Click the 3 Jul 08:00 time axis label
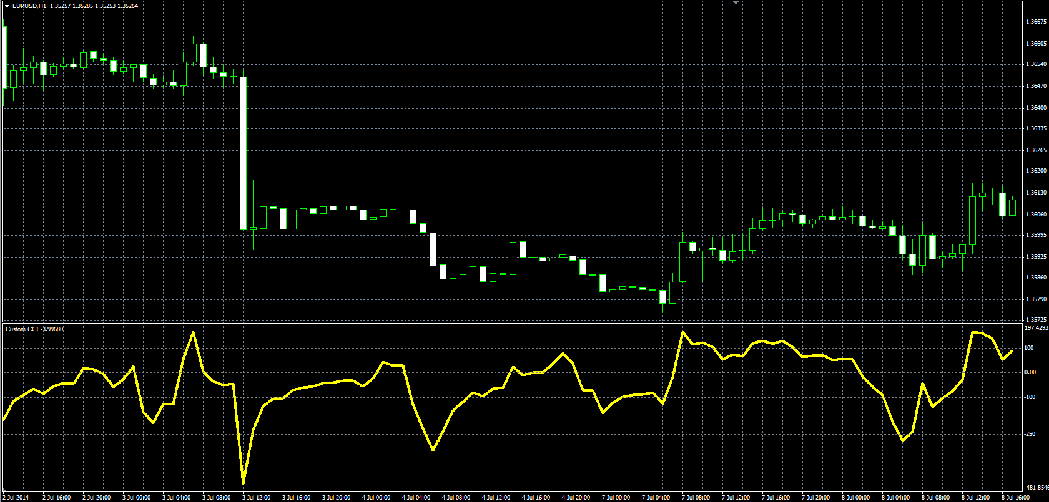 tap(216, 498)
